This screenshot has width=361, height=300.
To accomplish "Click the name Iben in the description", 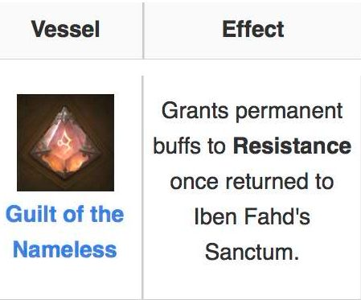I will pos(215,216).
